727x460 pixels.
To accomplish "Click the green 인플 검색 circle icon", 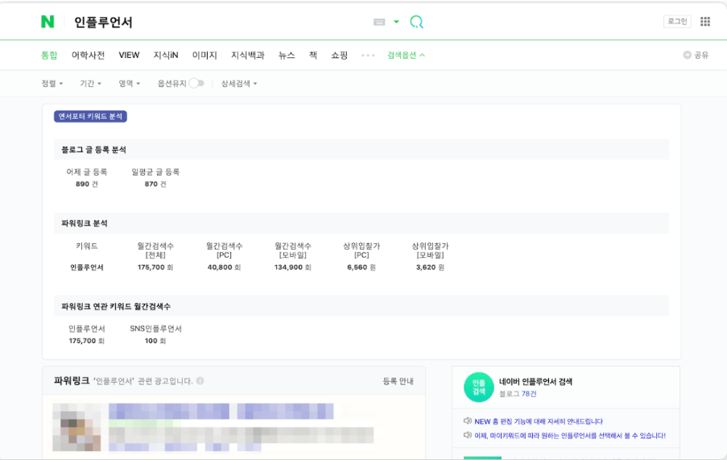I will pos(478,387).
